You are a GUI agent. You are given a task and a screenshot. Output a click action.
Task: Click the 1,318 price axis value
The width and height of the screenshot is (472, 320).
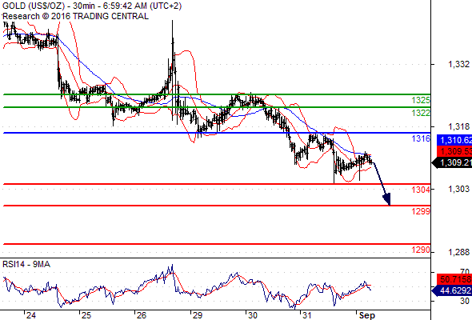458,126
